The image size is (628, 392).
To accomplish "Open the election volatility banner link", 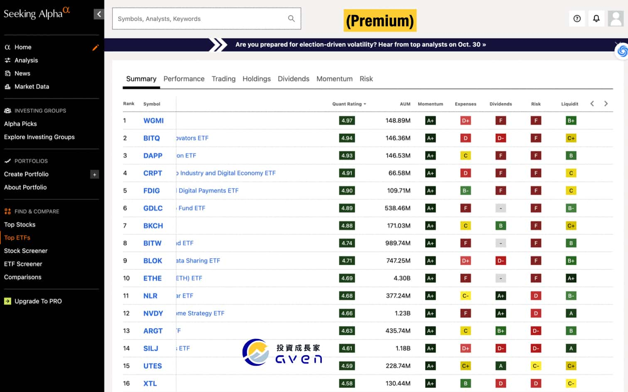I will (x=361, y=44).
